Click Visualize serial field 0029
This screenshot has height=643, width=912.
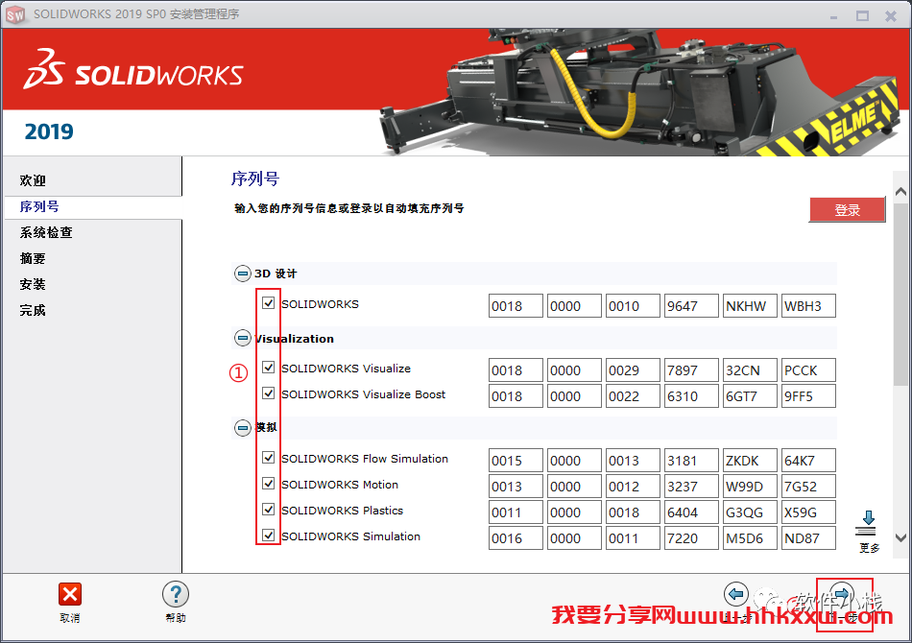(x=633, y=370)
